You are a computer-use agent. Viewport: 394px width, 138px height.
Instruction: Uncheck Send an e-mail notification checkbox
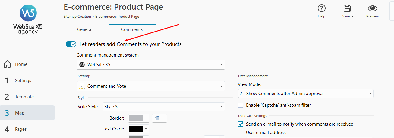point(241,124)
